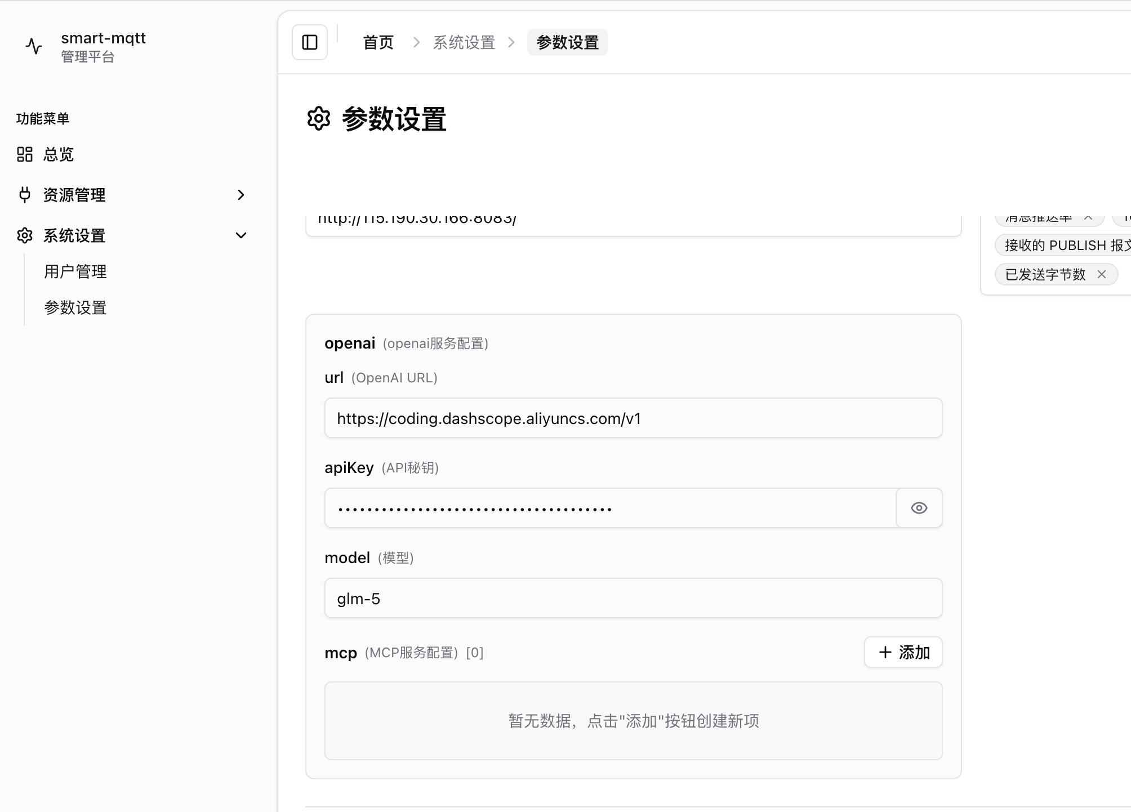Click the 添加 button for mcp
1131x812 pixels.
pyautogui.click(x=903, y=652)
